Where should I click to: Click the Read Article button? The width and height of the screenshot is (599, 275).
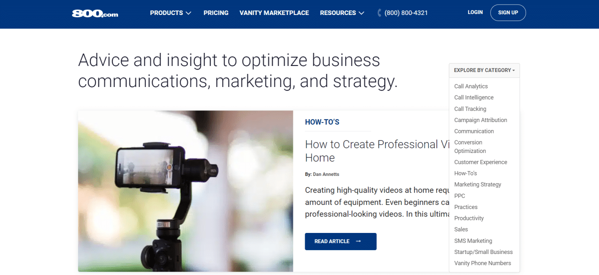click(340, 241)
